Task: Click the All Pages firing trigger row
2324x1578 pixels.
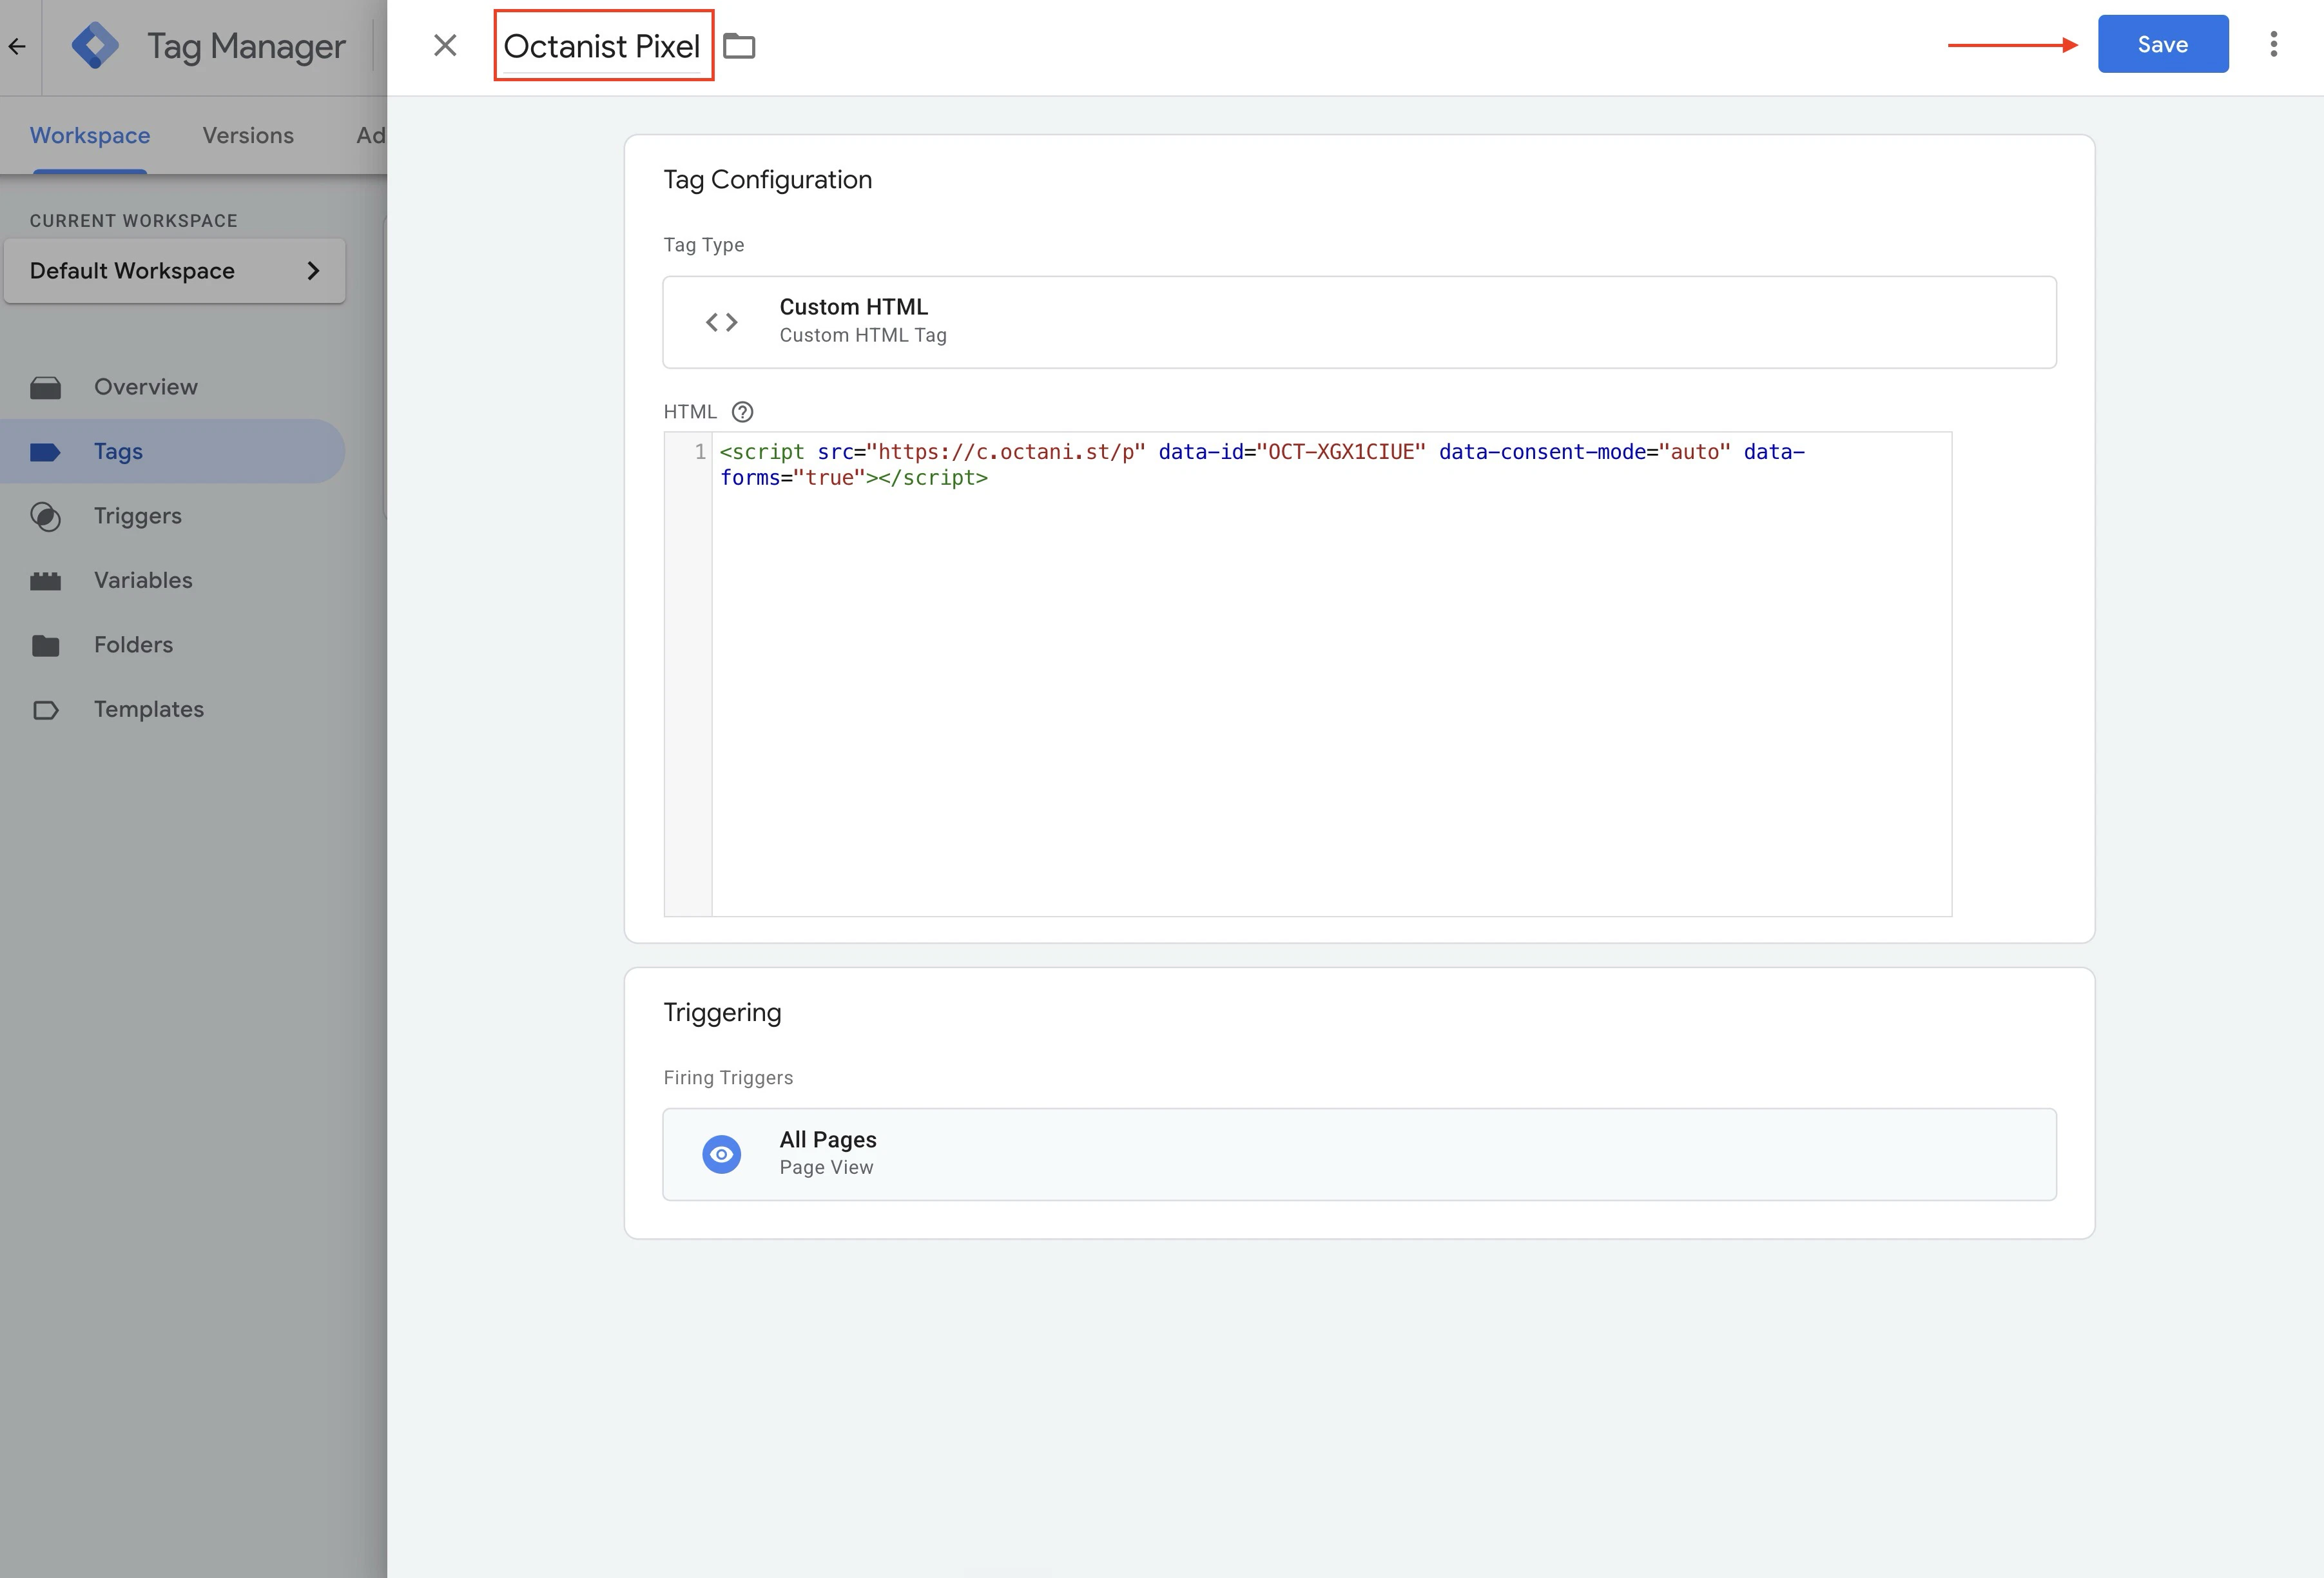Action: pos(1359,1154)
